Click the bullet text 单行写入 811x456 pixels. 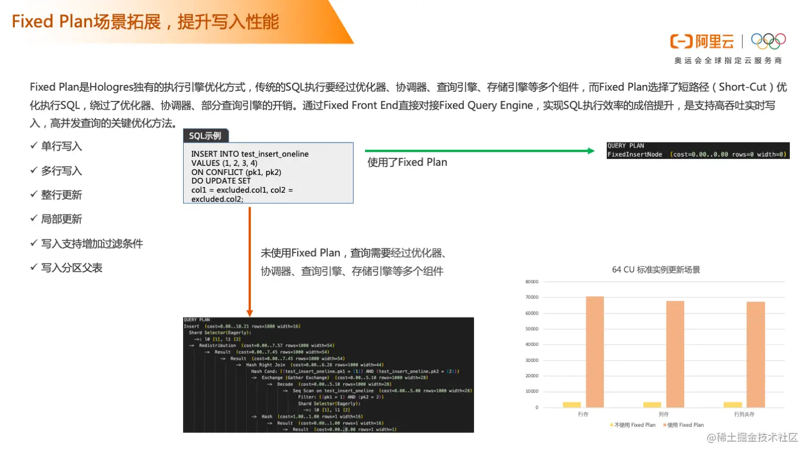click(62, 146)
